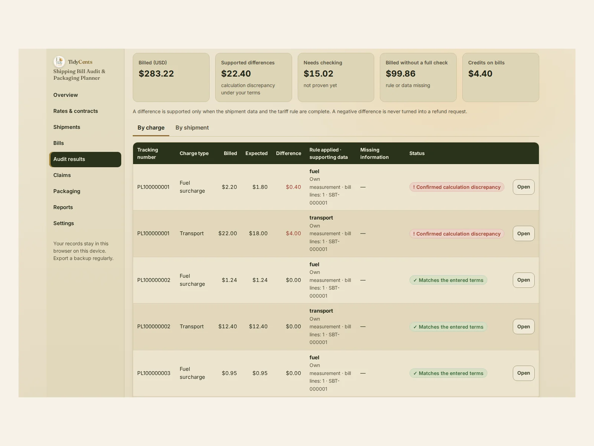Viewport: 594px width, 446px height.
Task: Click Billed without a full check card
Action: point(418,77)
